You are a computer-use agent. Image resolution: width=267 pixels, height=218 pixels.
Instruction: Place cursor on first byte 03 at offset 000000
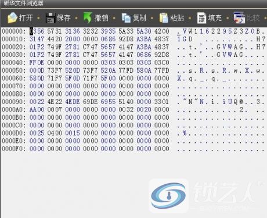(33, 31)
